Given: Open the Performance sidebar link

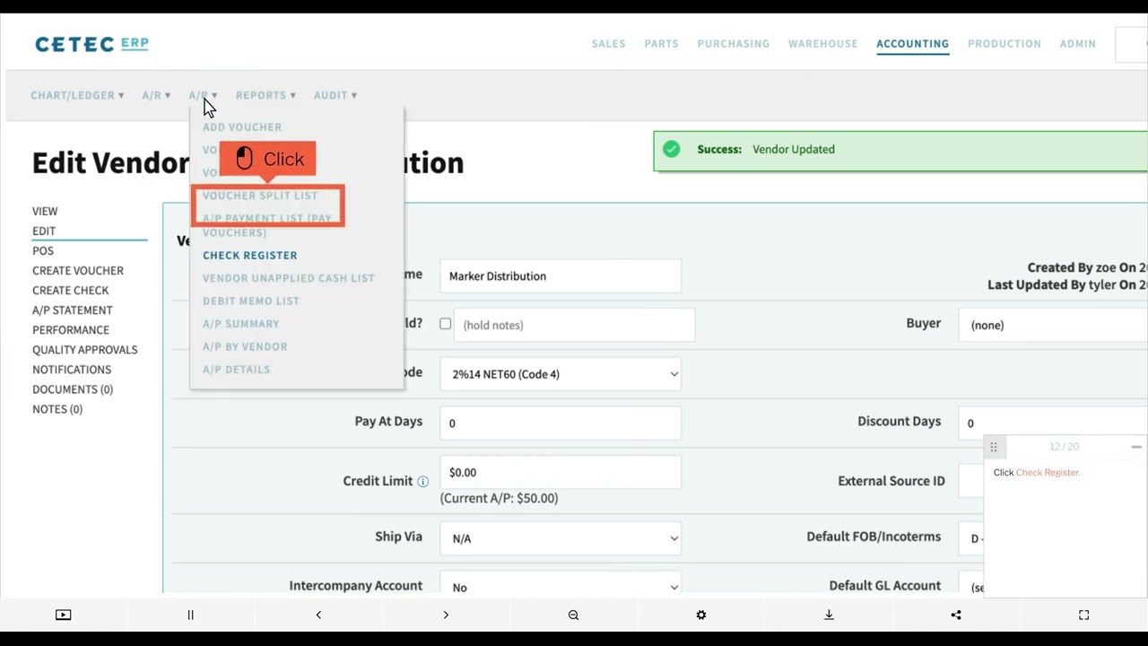Looking at the screenshot, I should click(71, 330).
